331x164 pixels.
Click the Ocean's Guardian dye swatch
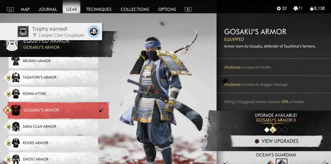click(x=281, y=162)
